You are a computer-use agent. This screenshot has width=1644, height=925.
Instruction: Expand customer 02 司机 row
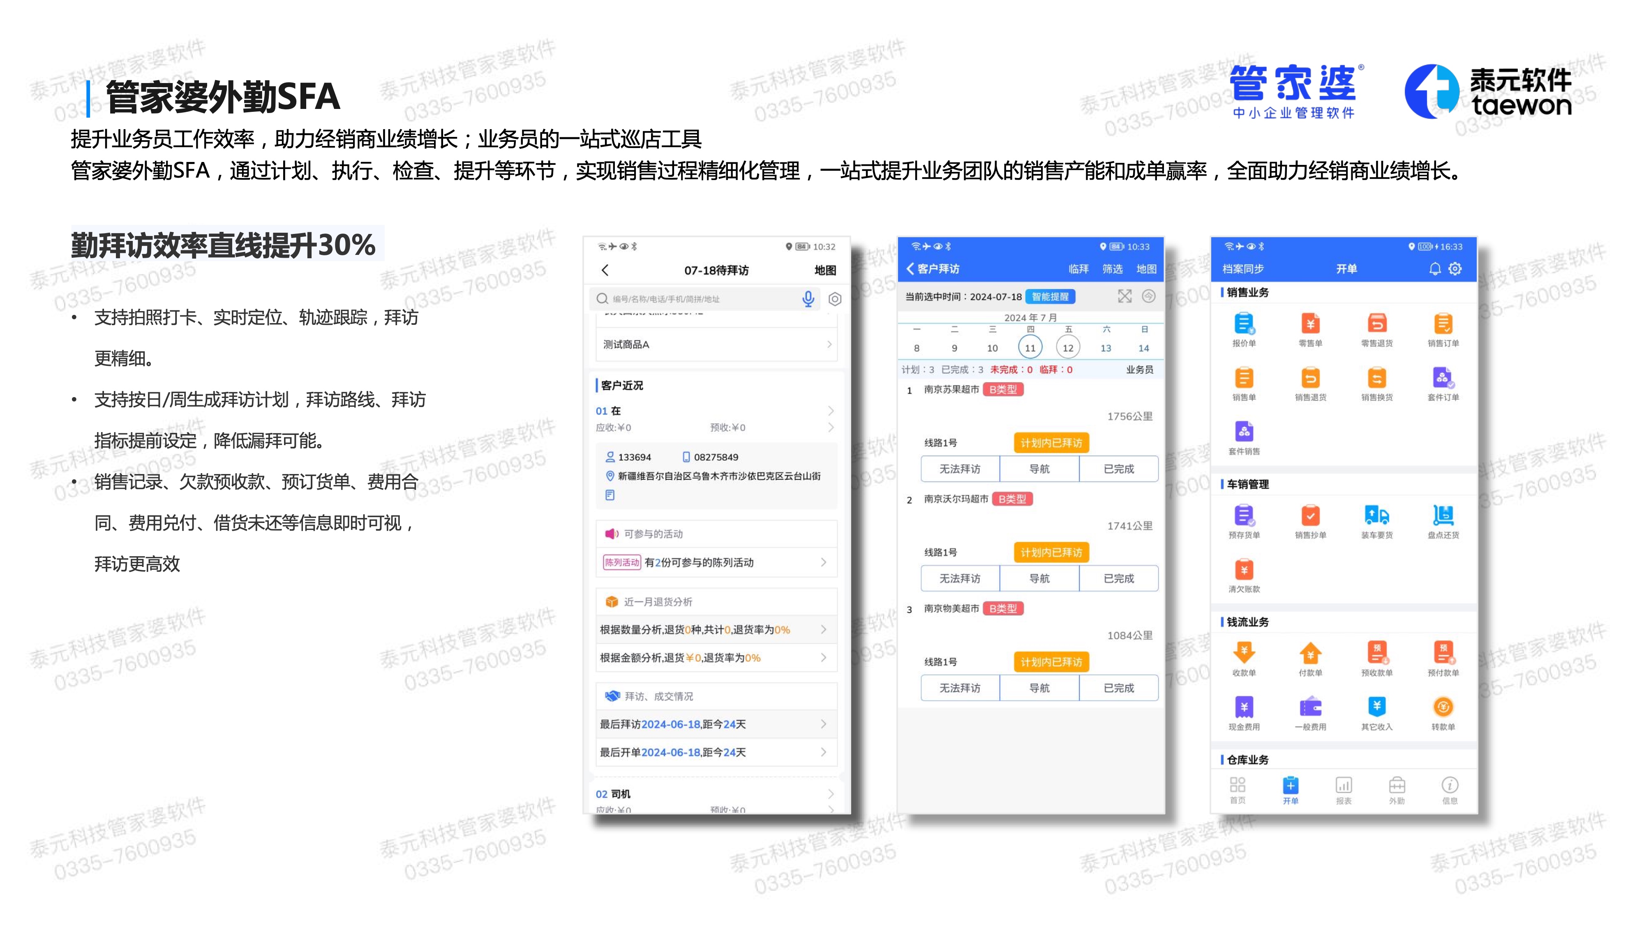coord(716,794)
